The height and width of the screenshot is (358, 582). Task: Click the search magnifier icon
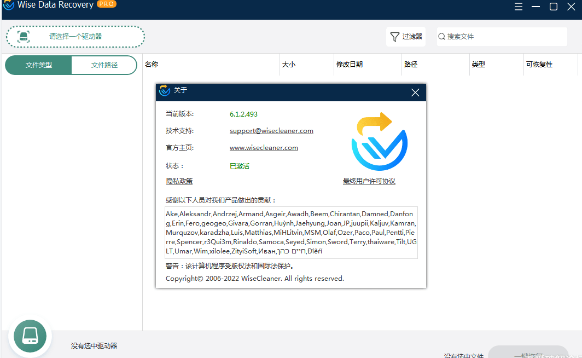[x=442, y=36]
